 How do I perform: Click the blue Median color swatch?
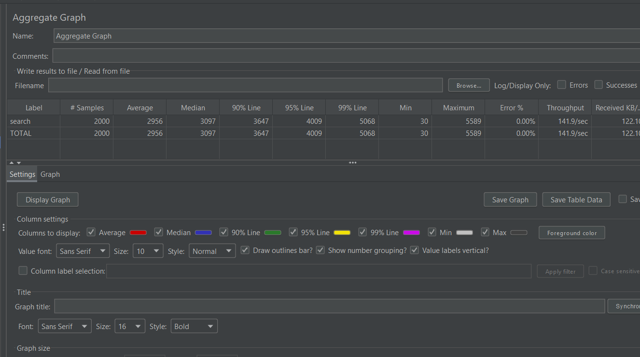pyautogui.click(x=204, y=233)
